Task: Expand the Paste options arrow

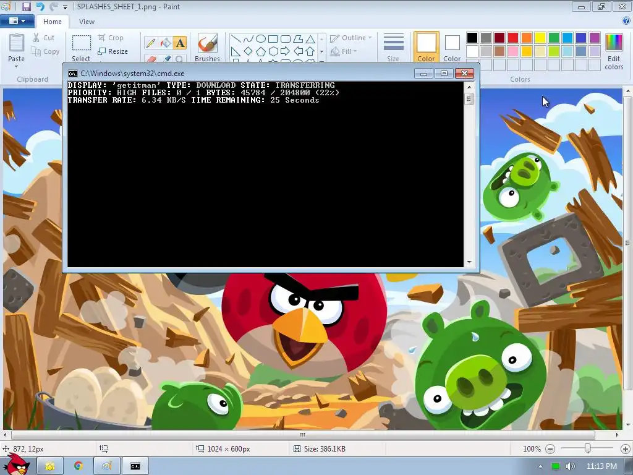Action: (x=17, y=66)
